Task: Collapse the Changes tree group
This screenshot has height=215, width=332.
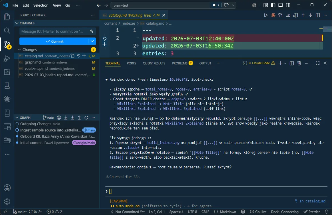Action: click(19, 49)
